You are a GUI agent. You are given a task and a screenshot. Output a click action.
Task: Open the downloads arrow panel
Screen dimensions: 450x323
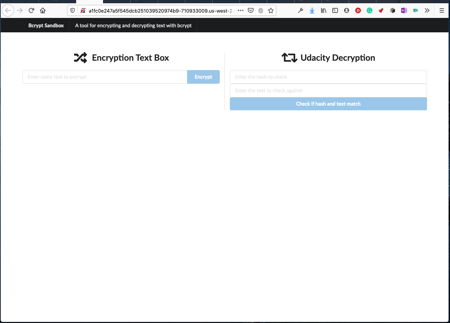(x=312, y=10)
